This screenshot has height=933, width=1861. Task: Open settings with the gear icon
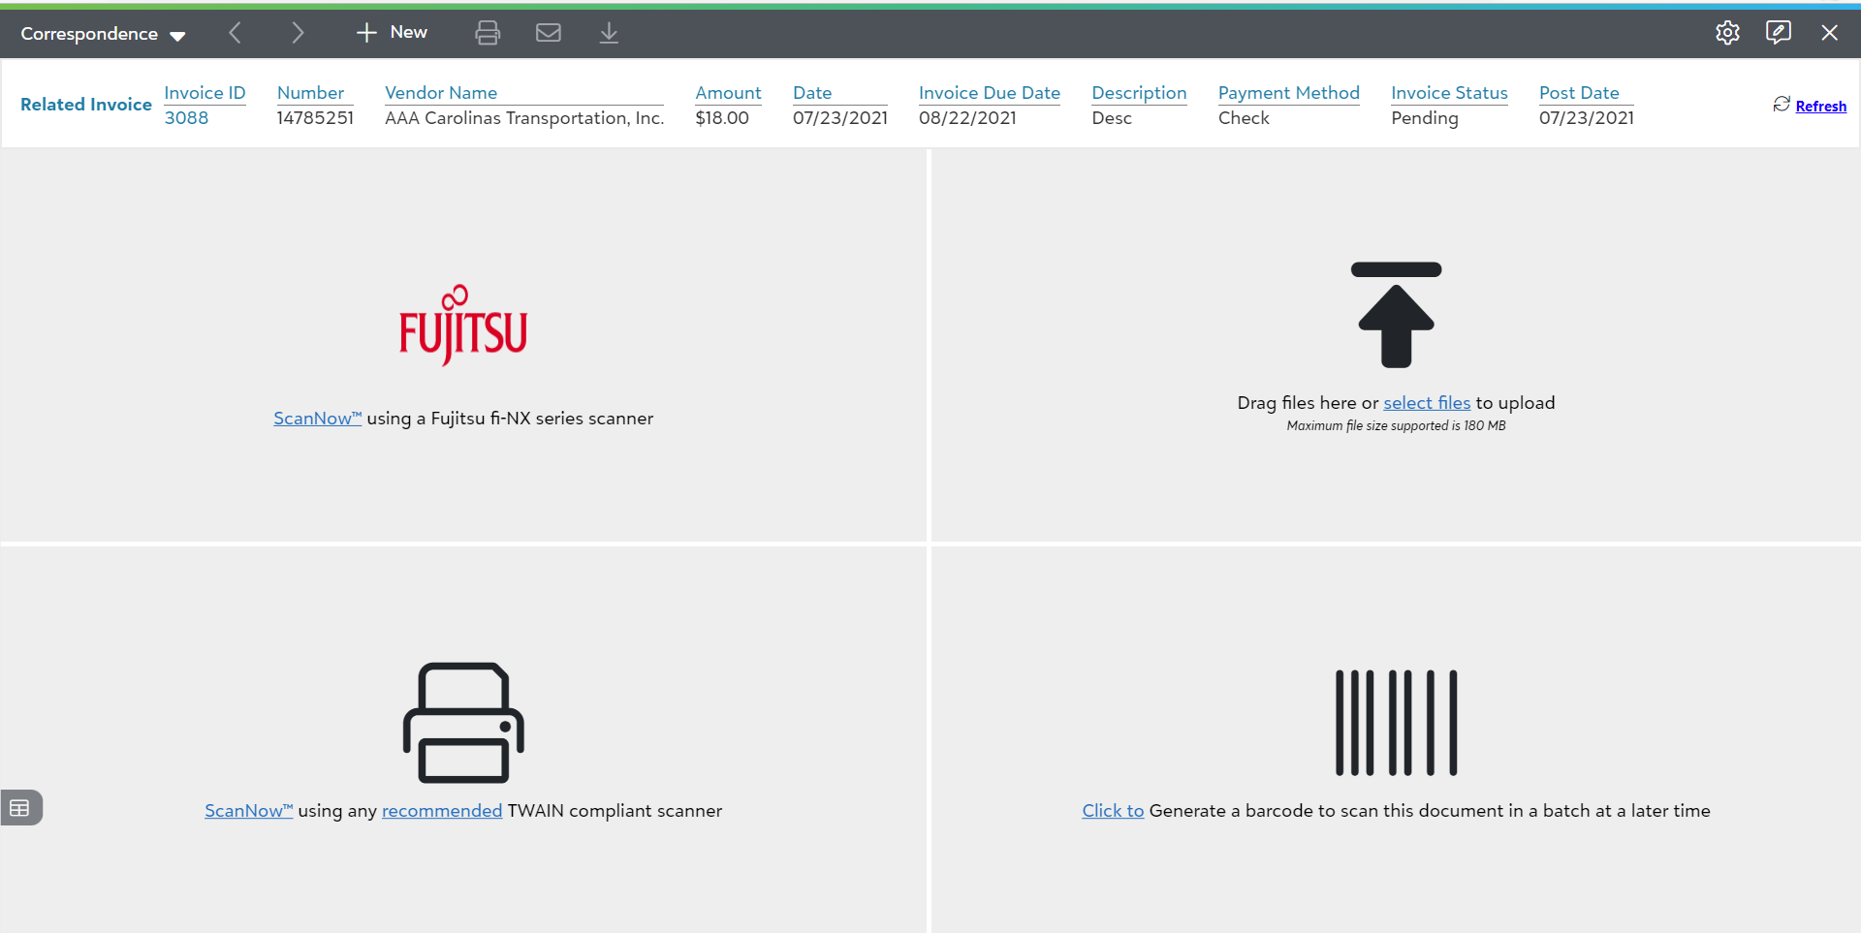point(1727,33)
